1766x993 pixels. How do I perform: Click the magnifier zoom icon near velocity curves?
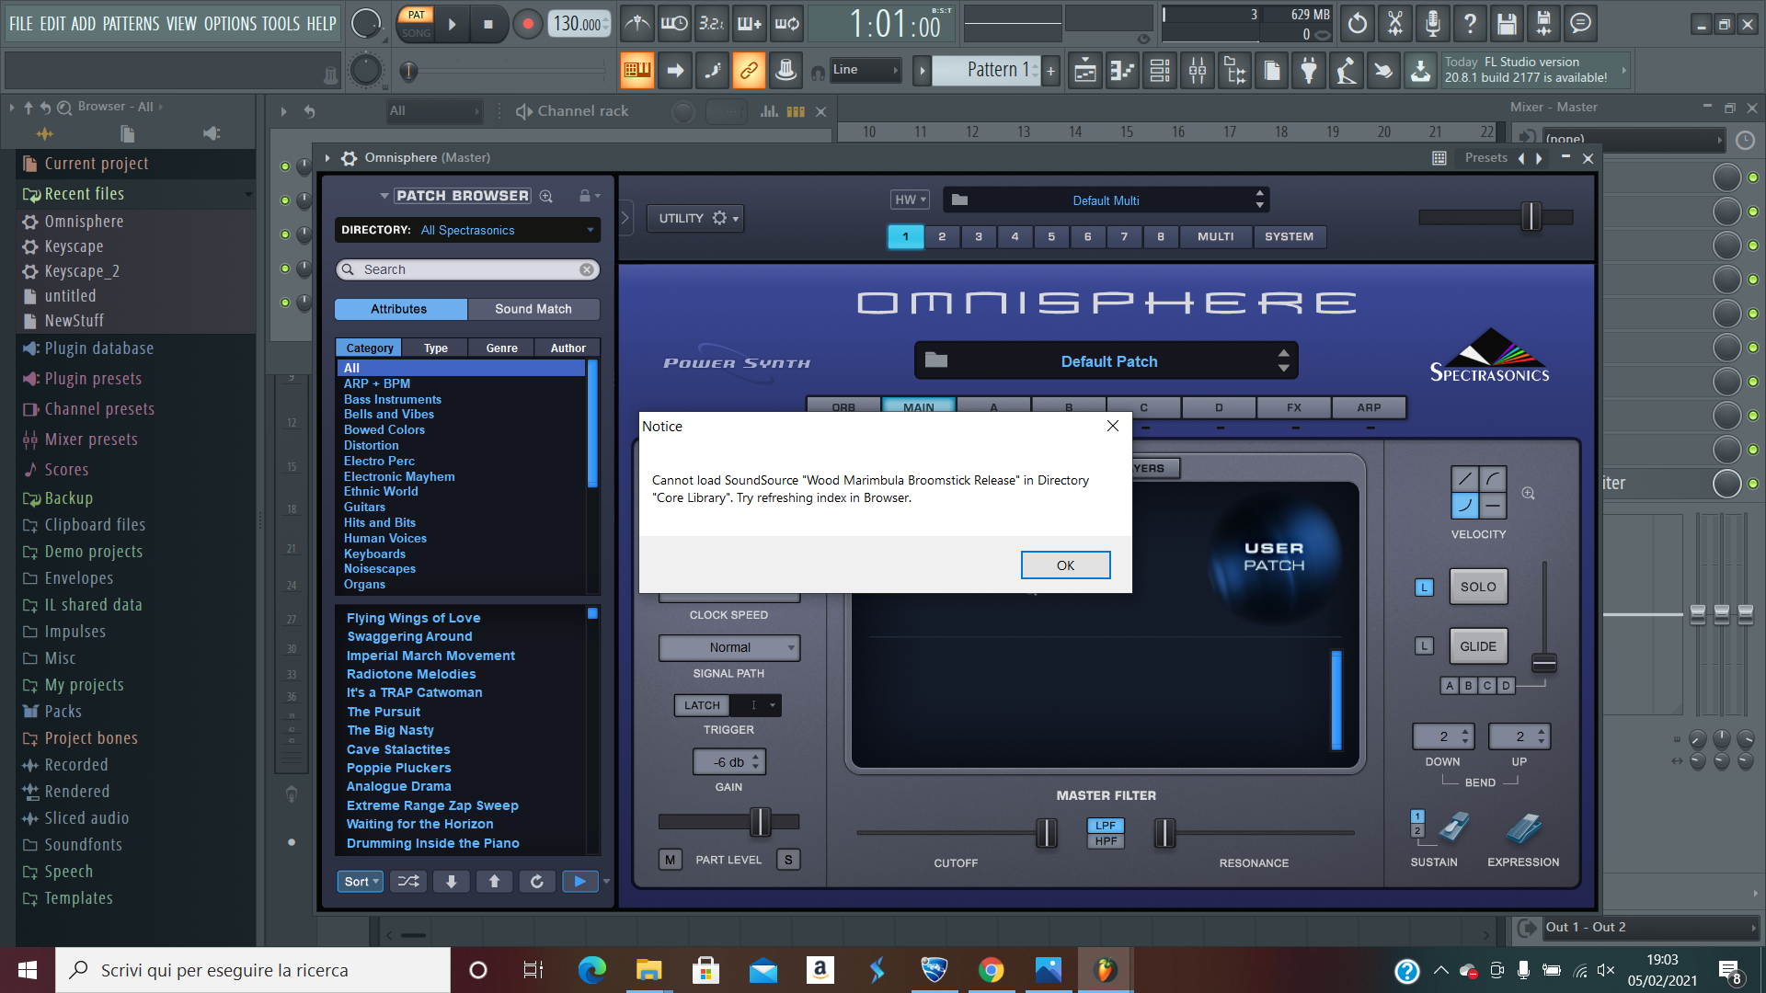[x=1529, y=494]
